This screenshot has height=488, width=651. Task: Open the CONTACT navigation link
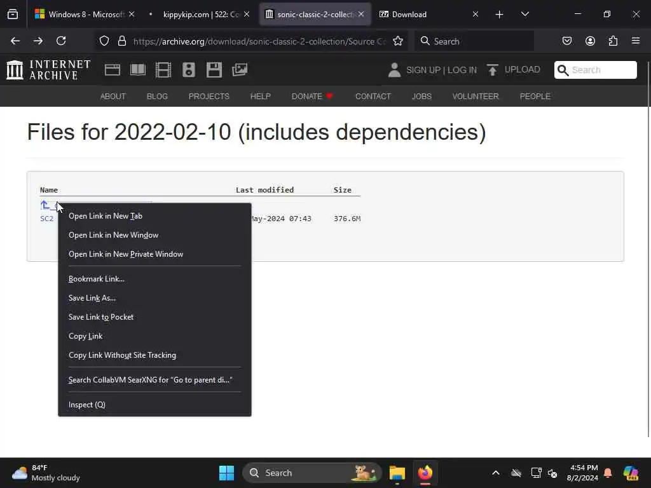(373, 97)
